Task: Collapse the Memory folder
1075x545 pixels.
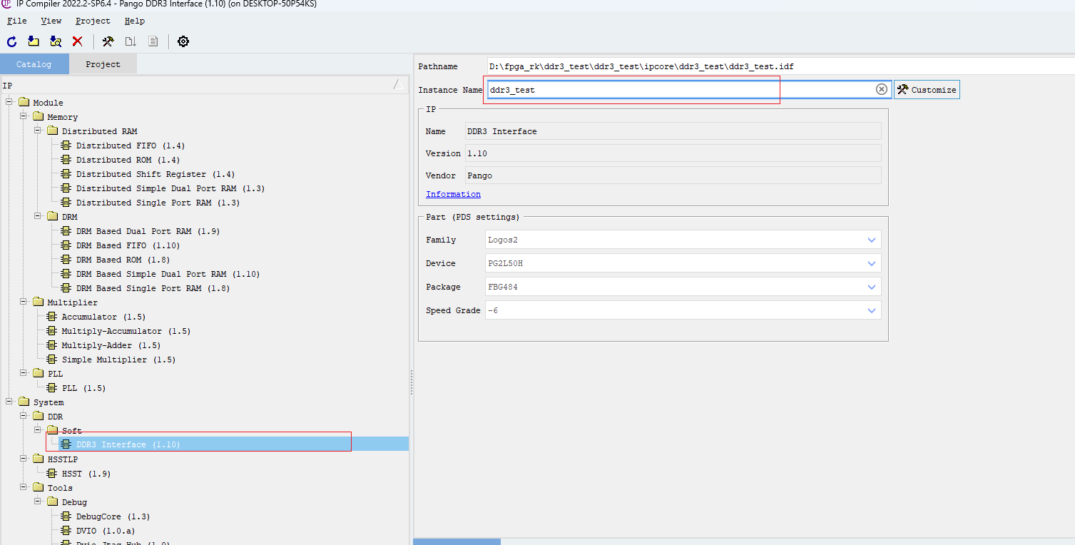Action: [22, 116]
